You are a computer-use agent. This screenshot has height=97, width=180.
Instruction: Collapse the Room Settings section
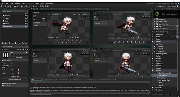[2, 60]
